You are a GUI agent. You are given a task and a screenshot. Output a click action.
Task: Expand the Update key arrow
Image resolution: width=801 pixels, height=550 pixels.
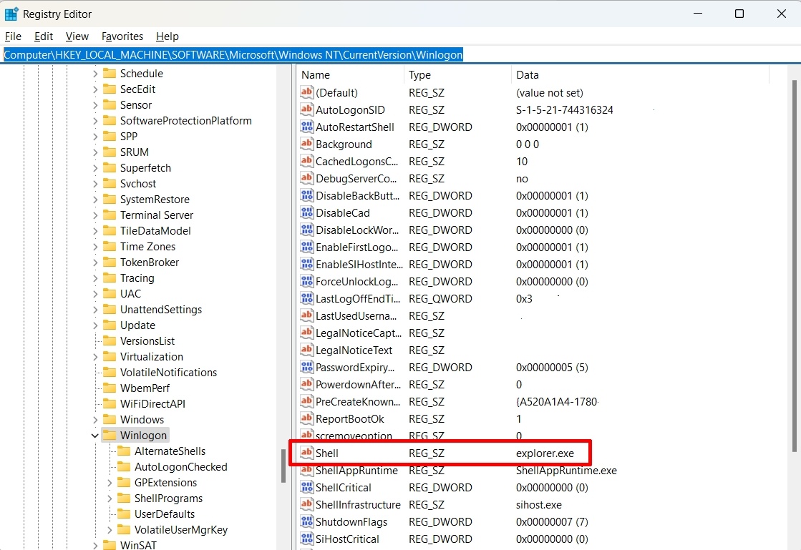pyautogui.click(x=95, y=325)
